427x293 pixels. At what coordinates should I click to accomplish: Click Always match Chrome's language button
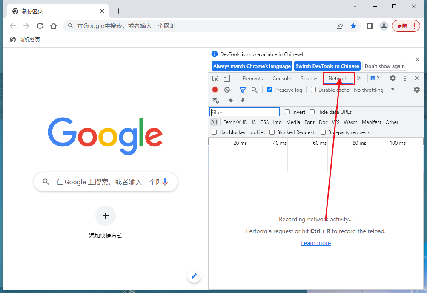[x=252, y=66]
